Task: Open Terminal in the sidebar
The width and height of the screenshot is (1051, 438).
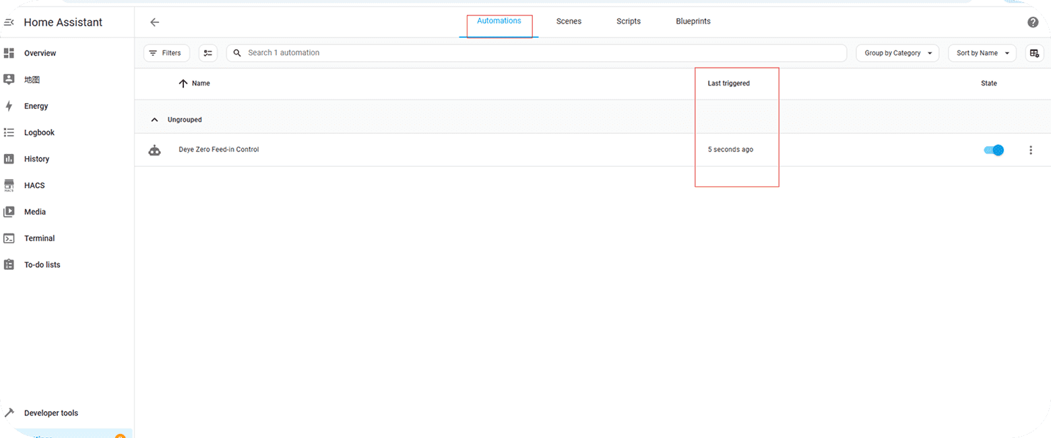Action: click(39, 238)
